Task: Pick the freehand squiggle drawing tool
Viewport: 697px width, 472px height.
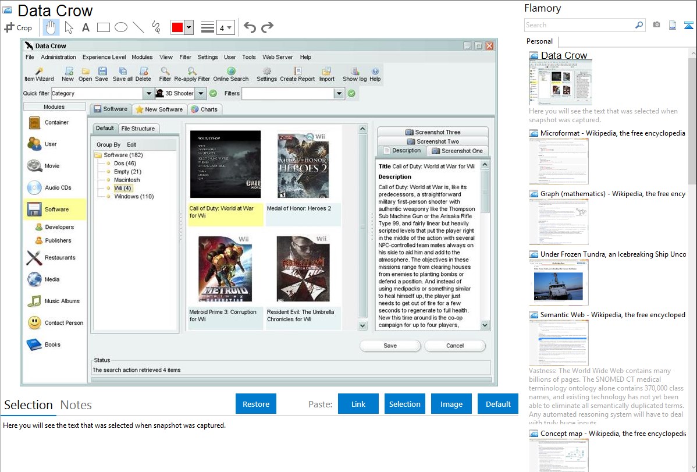Action: pyautogui.click(x=156, y=27)
